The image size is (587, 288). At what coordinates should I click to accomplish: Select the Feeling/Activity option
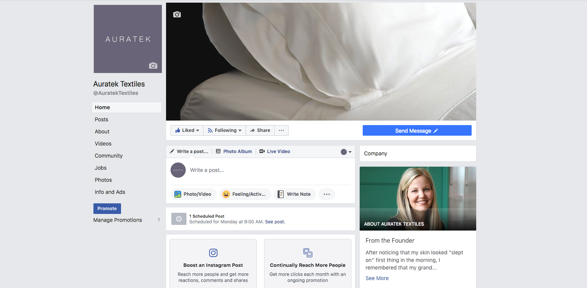pyautogui.click(x=245, y=194)
